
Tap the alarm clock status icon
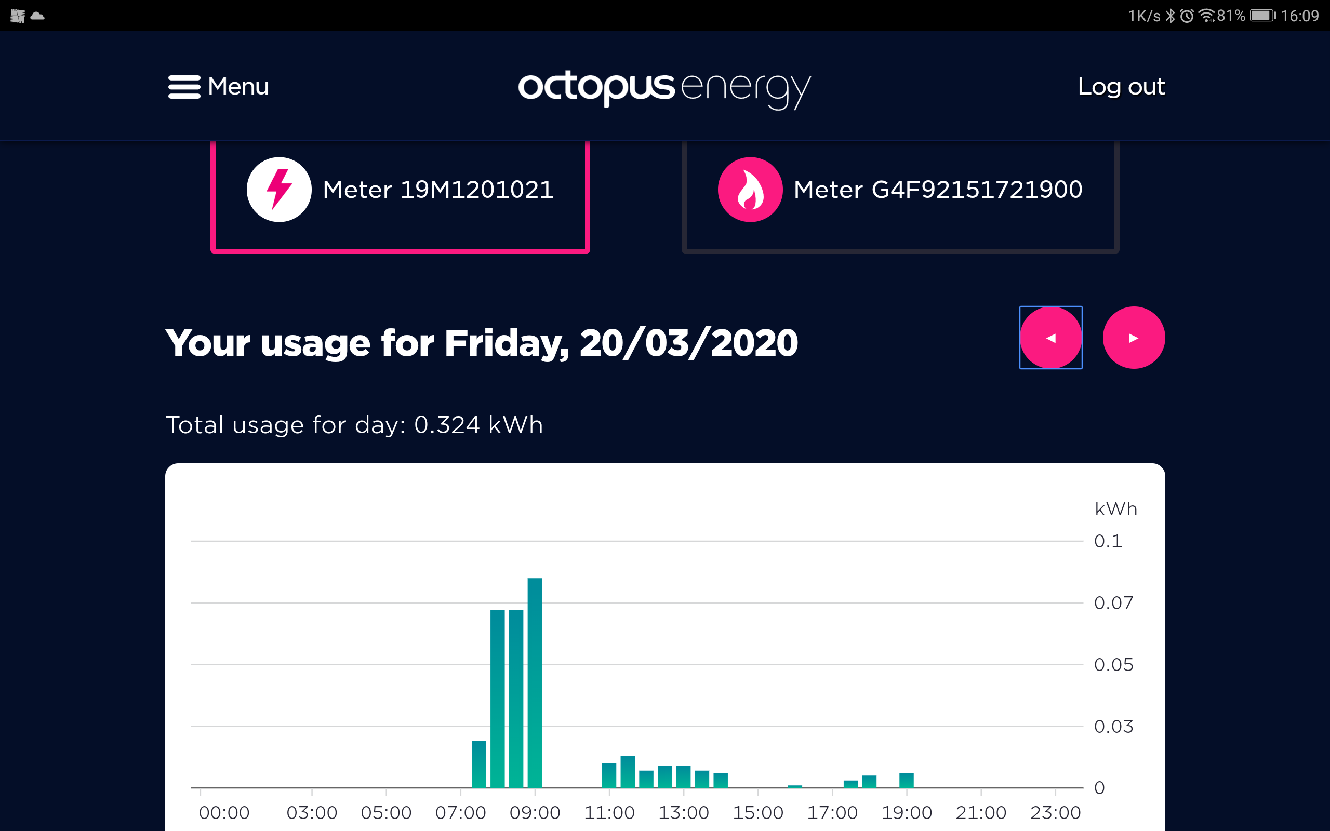pos(1187,16)
